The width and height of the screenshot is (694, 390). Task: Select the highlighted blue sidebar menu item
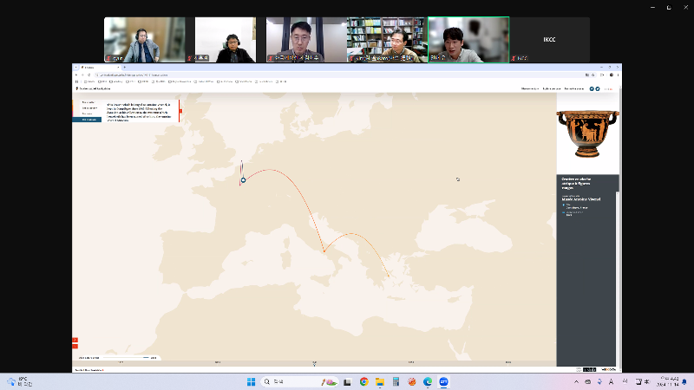tap(88, 120)
